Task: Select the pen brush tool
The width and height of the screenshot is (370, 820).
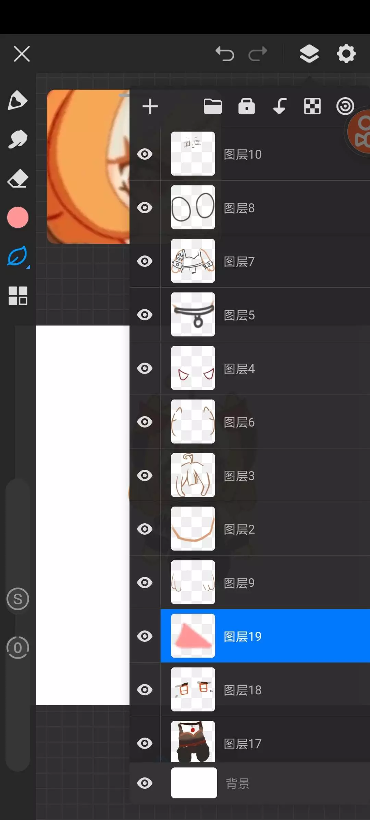Action: coord(17,100)
